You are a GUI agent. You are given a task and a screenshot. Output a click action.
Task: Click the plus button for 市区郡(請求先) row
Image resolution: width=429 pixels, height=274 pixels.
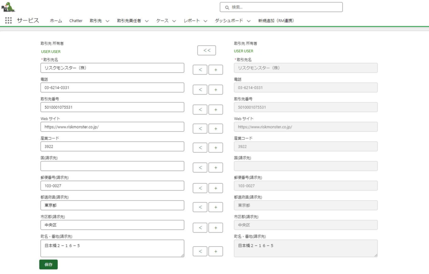216,228
